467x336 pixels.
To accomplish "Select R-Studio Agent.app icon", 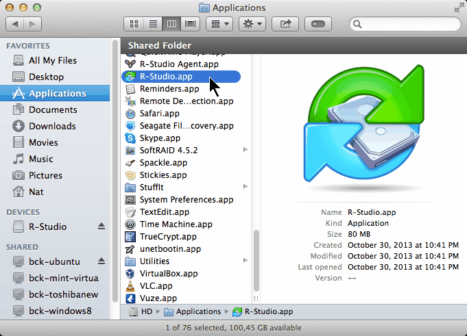I will tap(130, 64).
